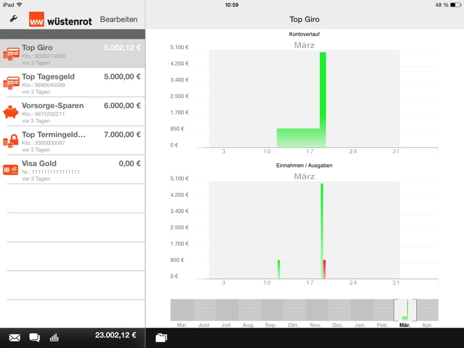The image size is (464, 348).
Task: Tap the battery indicator in status bar
Action: click(455, 5)
